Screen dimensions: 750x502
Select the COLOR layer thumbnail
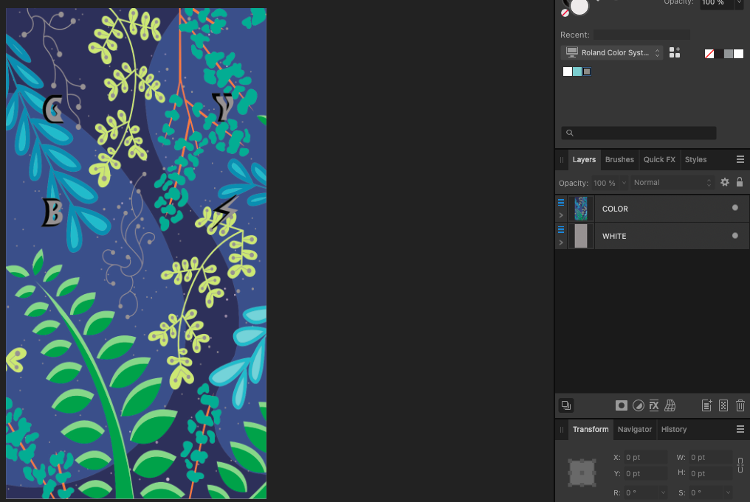point(581,209)
